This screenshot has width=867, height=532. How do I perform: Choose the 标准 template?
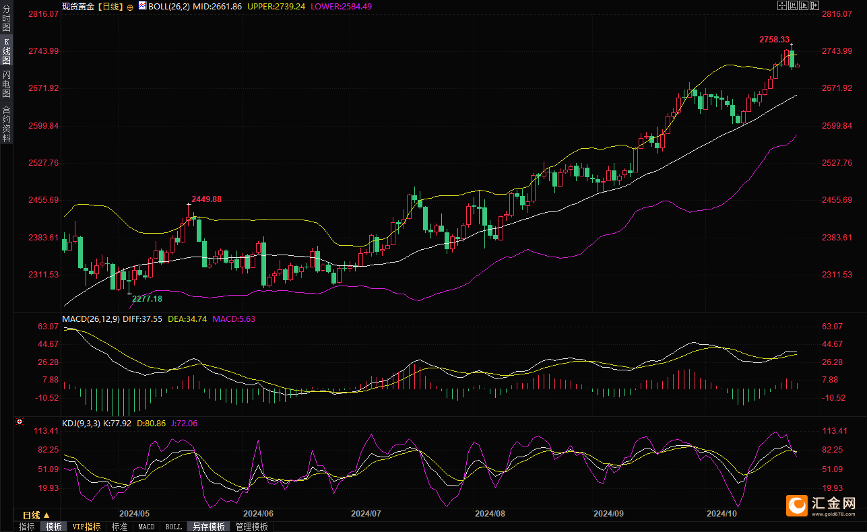120,527
